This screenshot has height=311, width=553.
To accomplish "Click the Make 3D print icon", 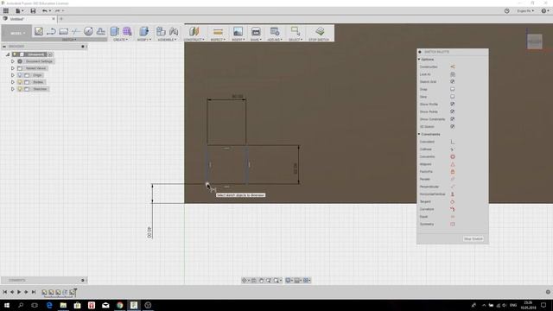I will (x=256, y=31).
